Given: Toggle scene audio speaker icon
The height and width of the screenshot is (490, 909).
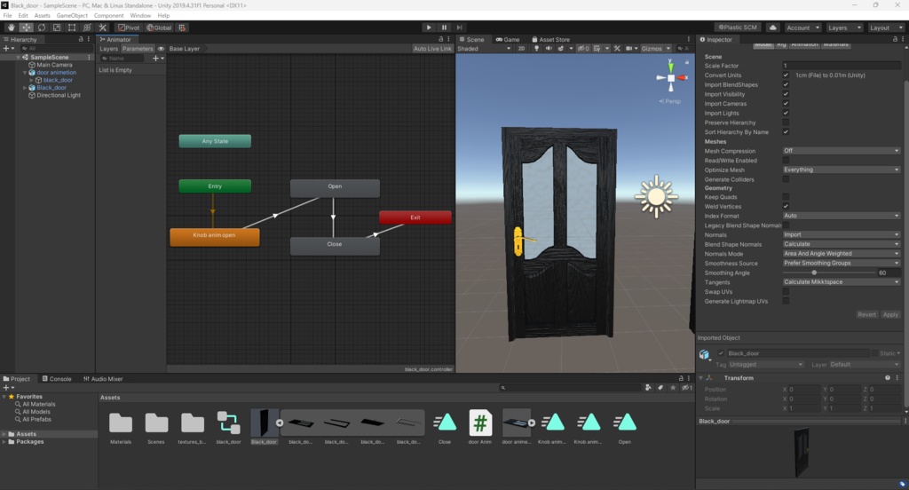Looking at the screenshot, I should coord(549,49).
